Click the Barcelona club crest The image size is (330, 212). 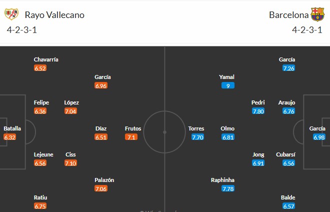tap(317, 14)
